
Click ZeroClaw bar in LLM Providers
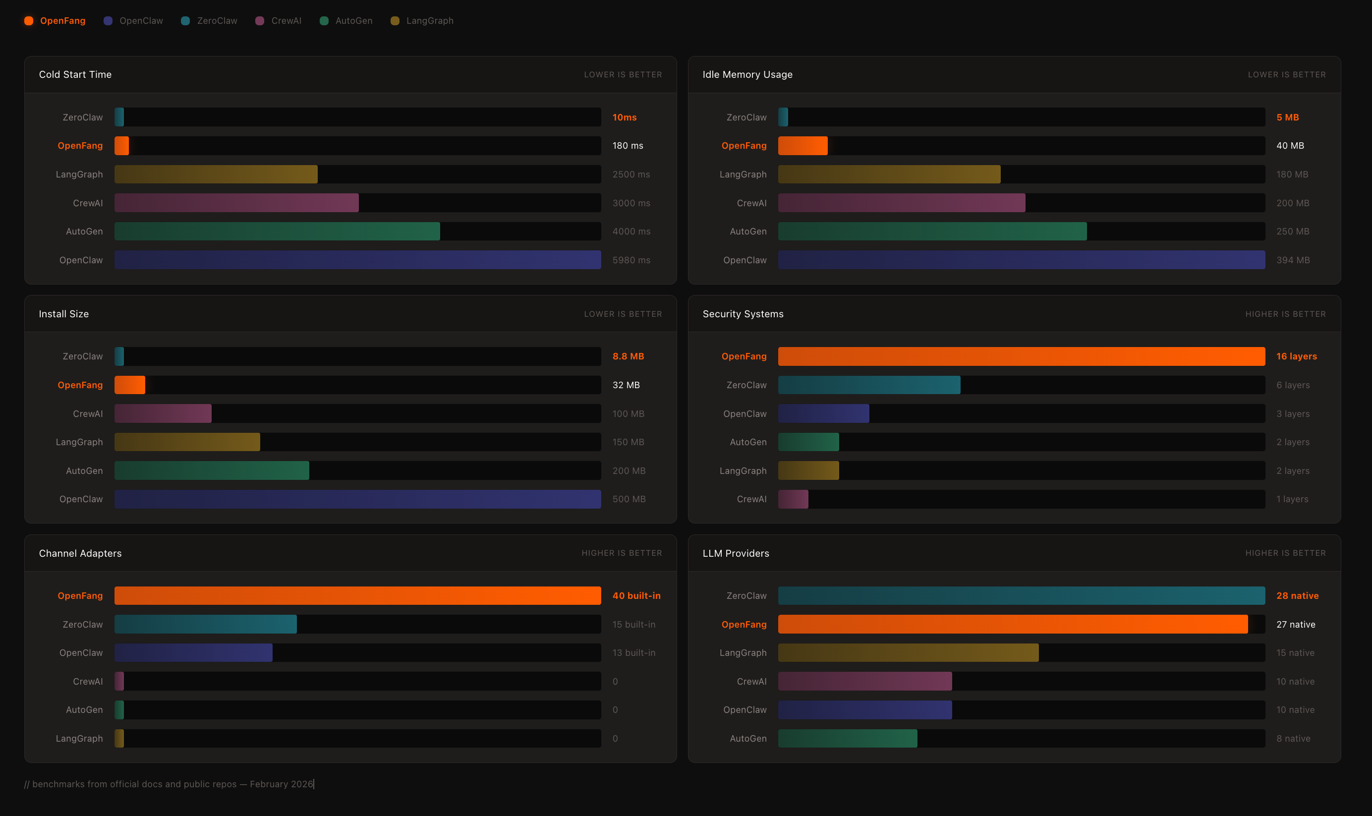(1021, 595)
